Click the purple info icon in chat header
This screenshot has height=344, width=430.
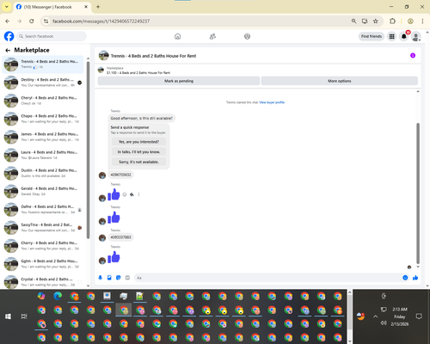coord(413,55)
